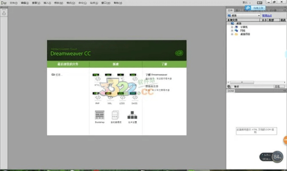Choose the Bootstrap starter template icon
The width and height of the screenshot is (287, 171).
coord(99,115)
